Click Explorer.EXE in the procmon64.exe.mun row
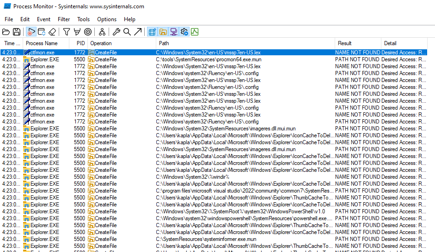Image resolution: width=435 pixels, height=252 pixels. click(x=45, y=59)
